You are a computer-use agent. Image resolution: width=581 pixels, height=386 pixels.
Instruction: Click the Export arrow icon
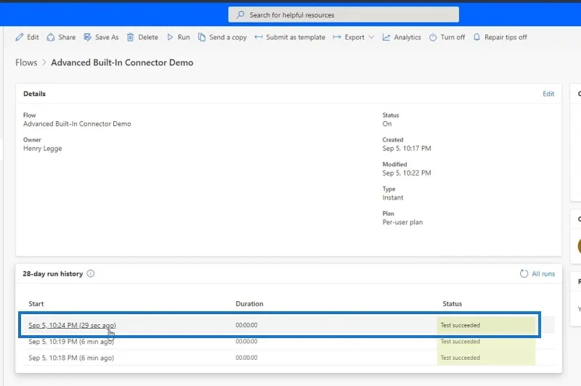(x=337, y=37)
